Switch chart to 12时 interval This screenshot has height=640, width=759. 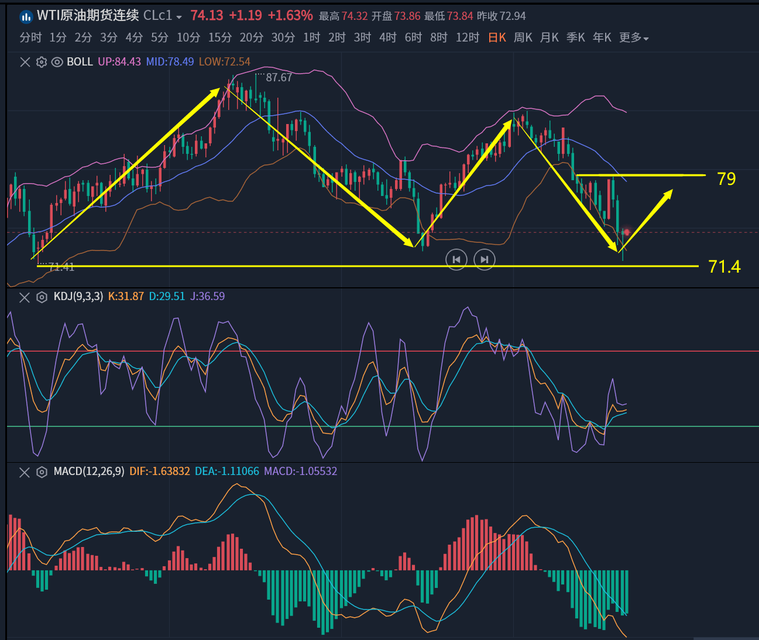pos(468,37)
